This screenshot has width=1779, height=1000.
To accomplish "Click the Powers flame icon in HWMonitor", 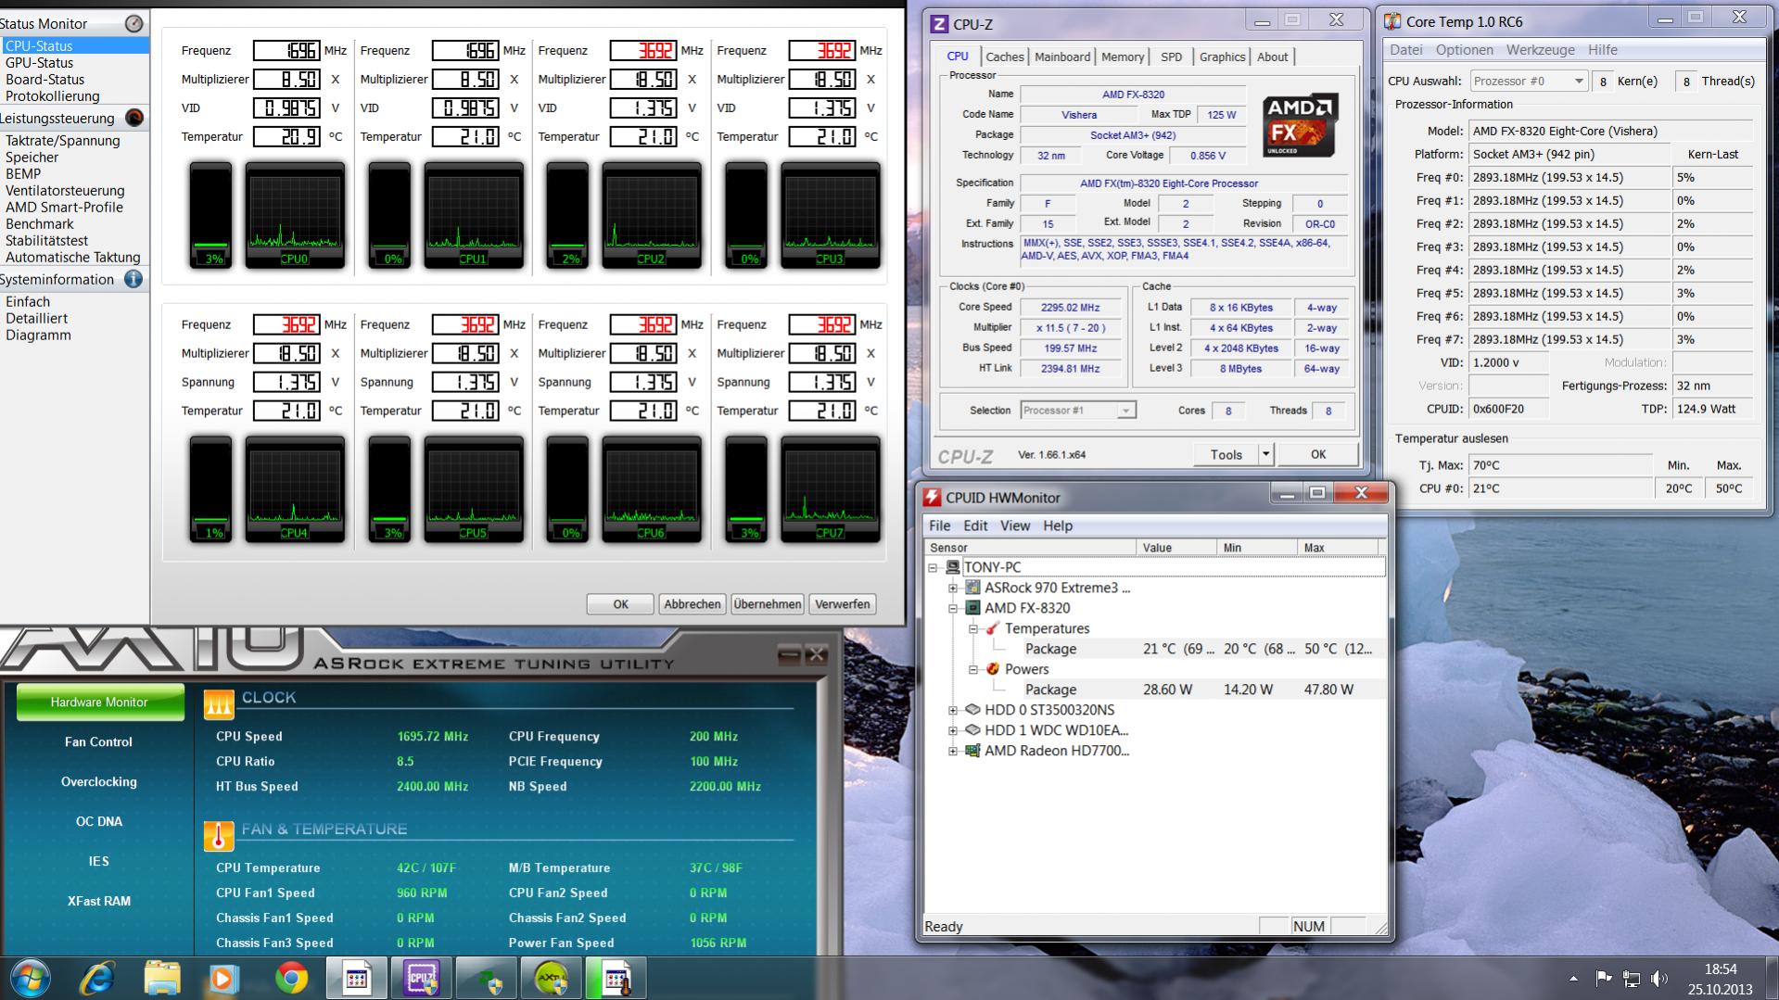I will click(x=992, y=669).
